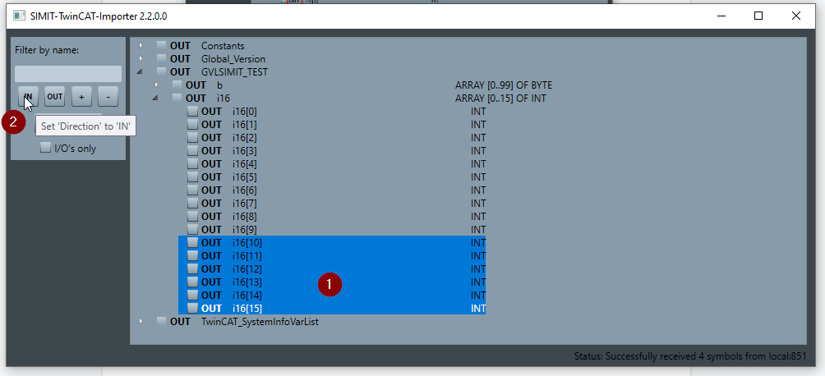
Task: Check the i16[5] checkbox
Action: pos(192,177)
